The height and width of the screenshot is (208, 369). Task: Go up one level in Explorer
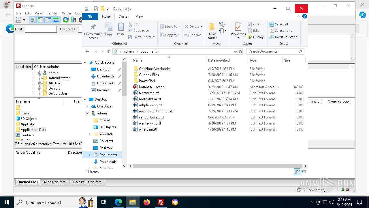[x=109, y=51]
